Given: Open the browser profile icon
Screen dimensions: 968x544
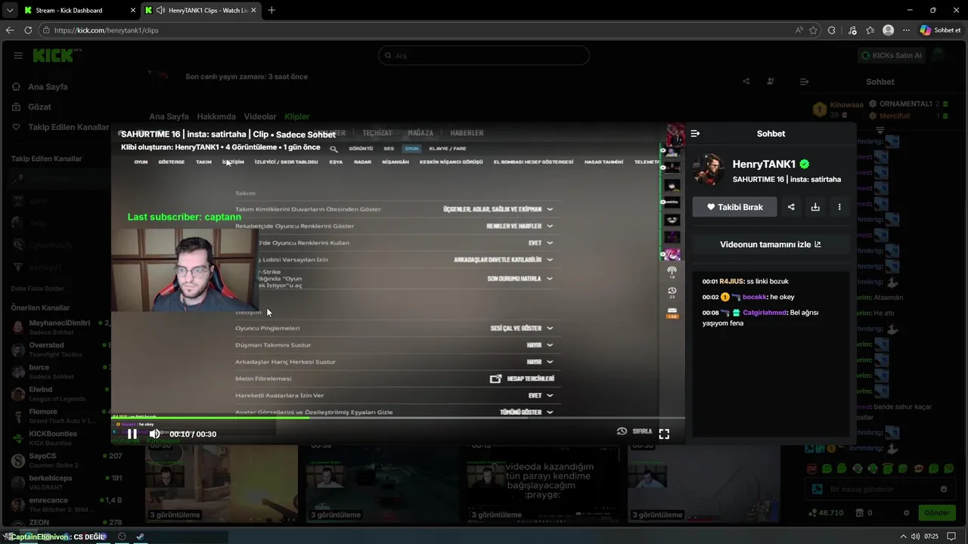Looking at the screenshot, I should [888, 30].
